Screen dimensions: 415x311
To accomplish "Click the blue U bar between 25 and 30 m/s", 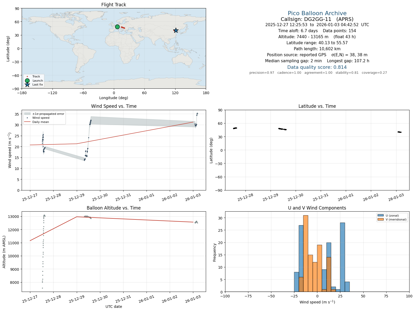I will point(342,257).
